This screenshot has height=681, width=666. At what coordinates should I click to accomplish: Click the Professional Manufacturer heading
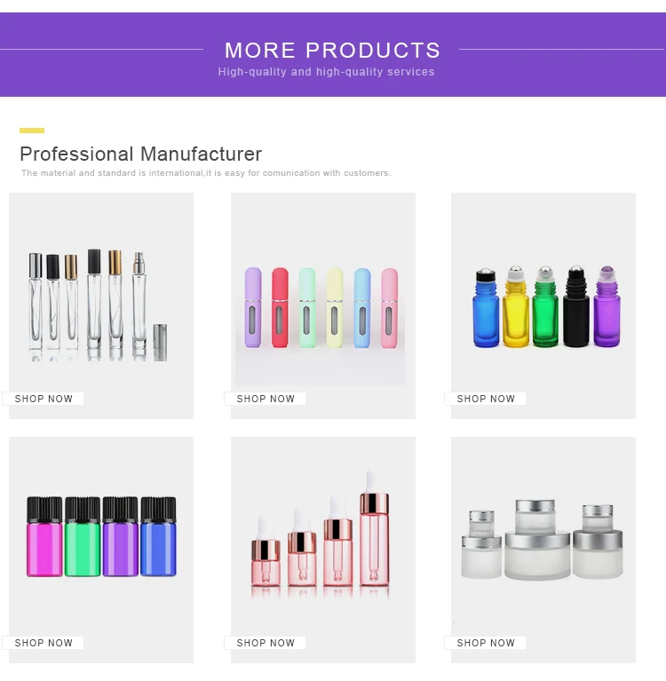coord(141,154)
